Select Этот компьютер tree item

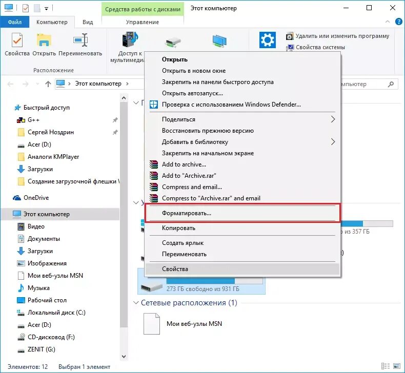[47, 214]
